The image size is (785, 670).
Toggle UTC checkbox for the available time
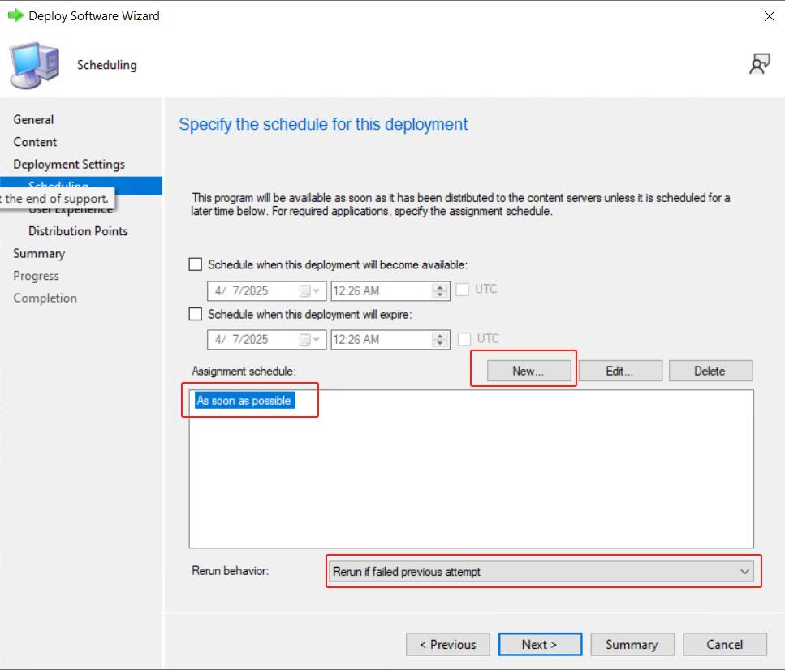(463, 290)
